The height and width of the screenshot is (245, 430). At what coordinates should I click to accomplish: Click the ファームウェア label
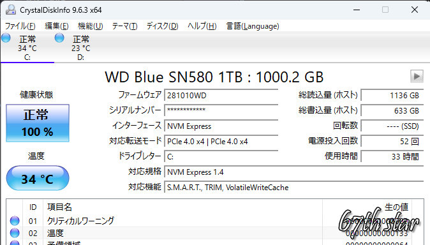coord(140,95)
